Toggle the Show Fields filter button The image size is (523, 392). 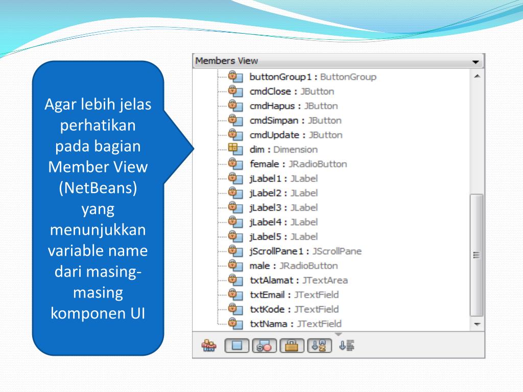(237, 346)
